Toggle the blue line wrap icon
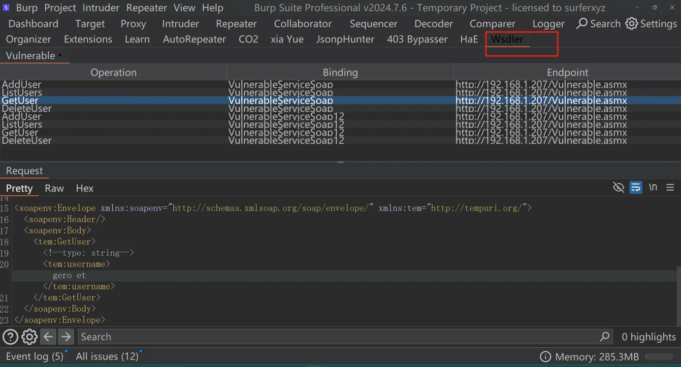This screenshot has height=367, width=681. coord(636,187)
